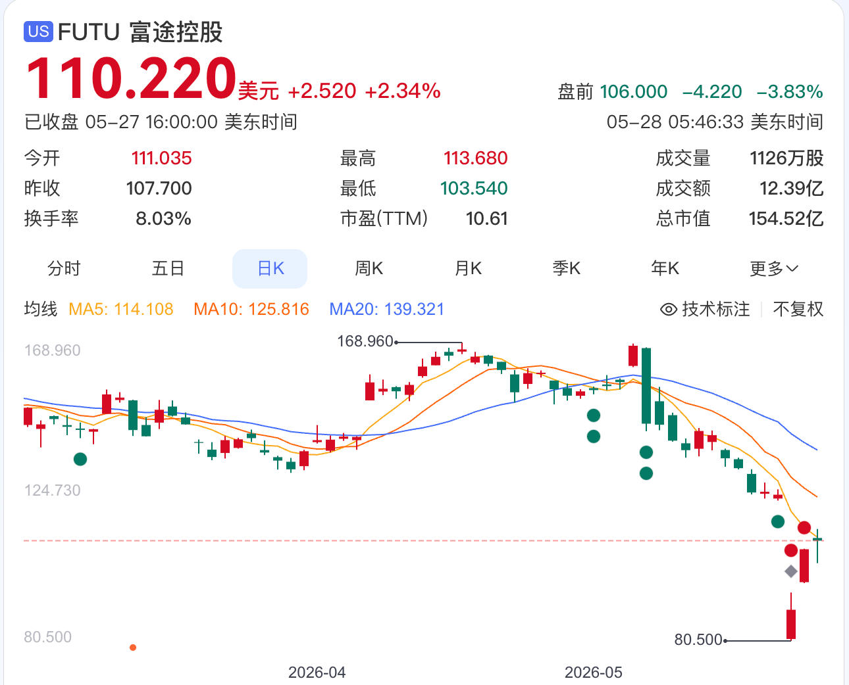This screenshot has height=685, width=849.
Task: Click the 2026-05 date axis label
Action: (x=594, y=673)
